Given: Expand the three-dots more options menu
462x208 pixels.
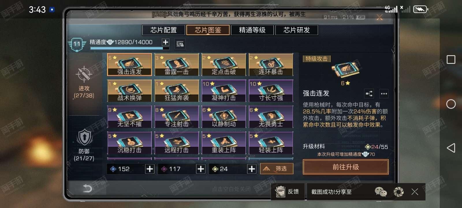Looking at the screenshot, I should pos(384,94).
